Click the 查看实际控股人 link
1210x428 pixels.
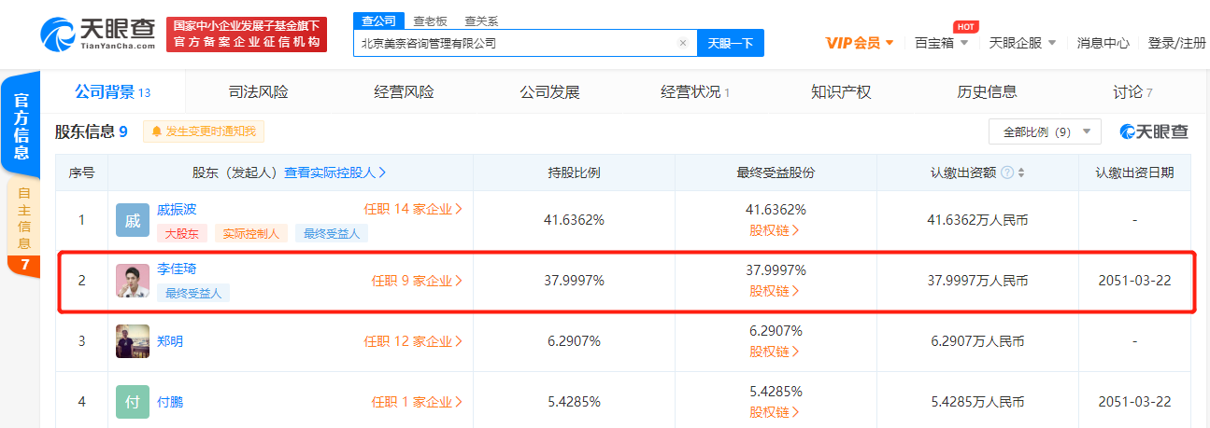335,173
